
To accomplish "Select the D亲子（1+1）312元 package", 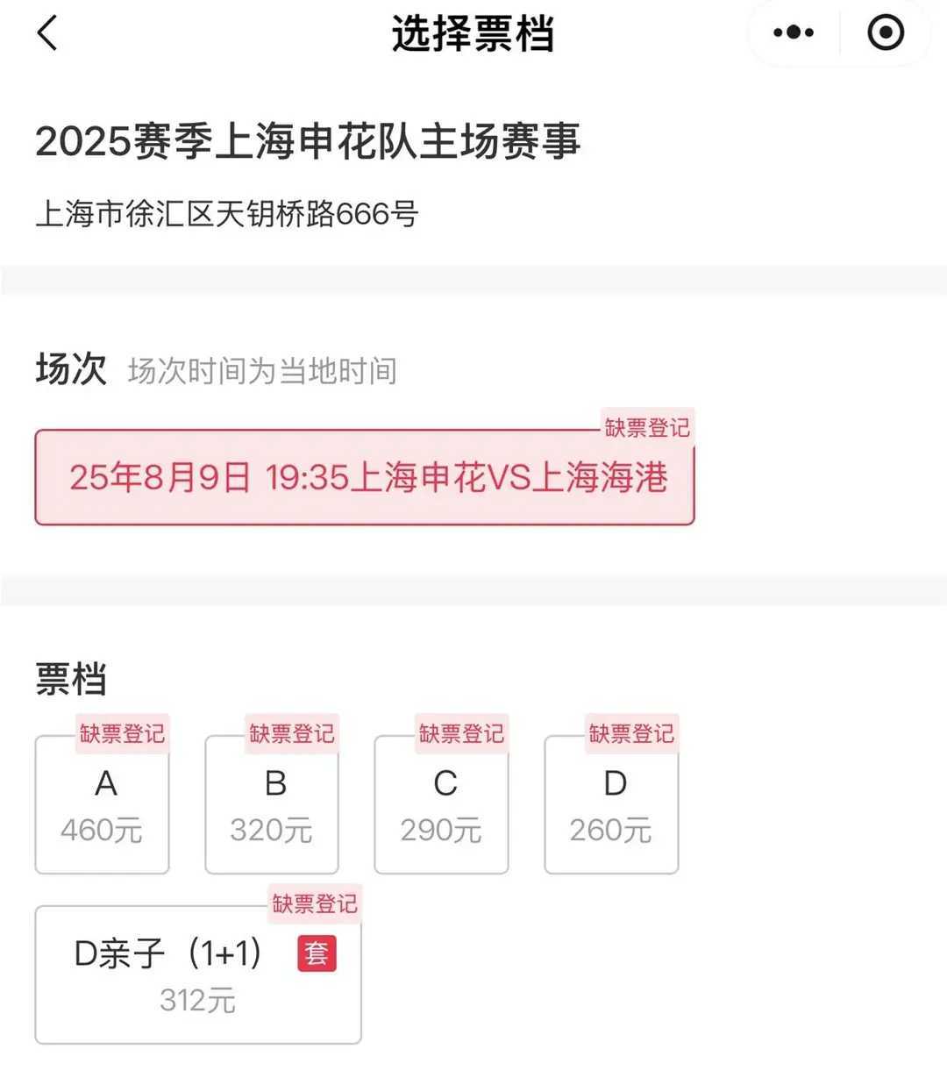I will point(197,975).
